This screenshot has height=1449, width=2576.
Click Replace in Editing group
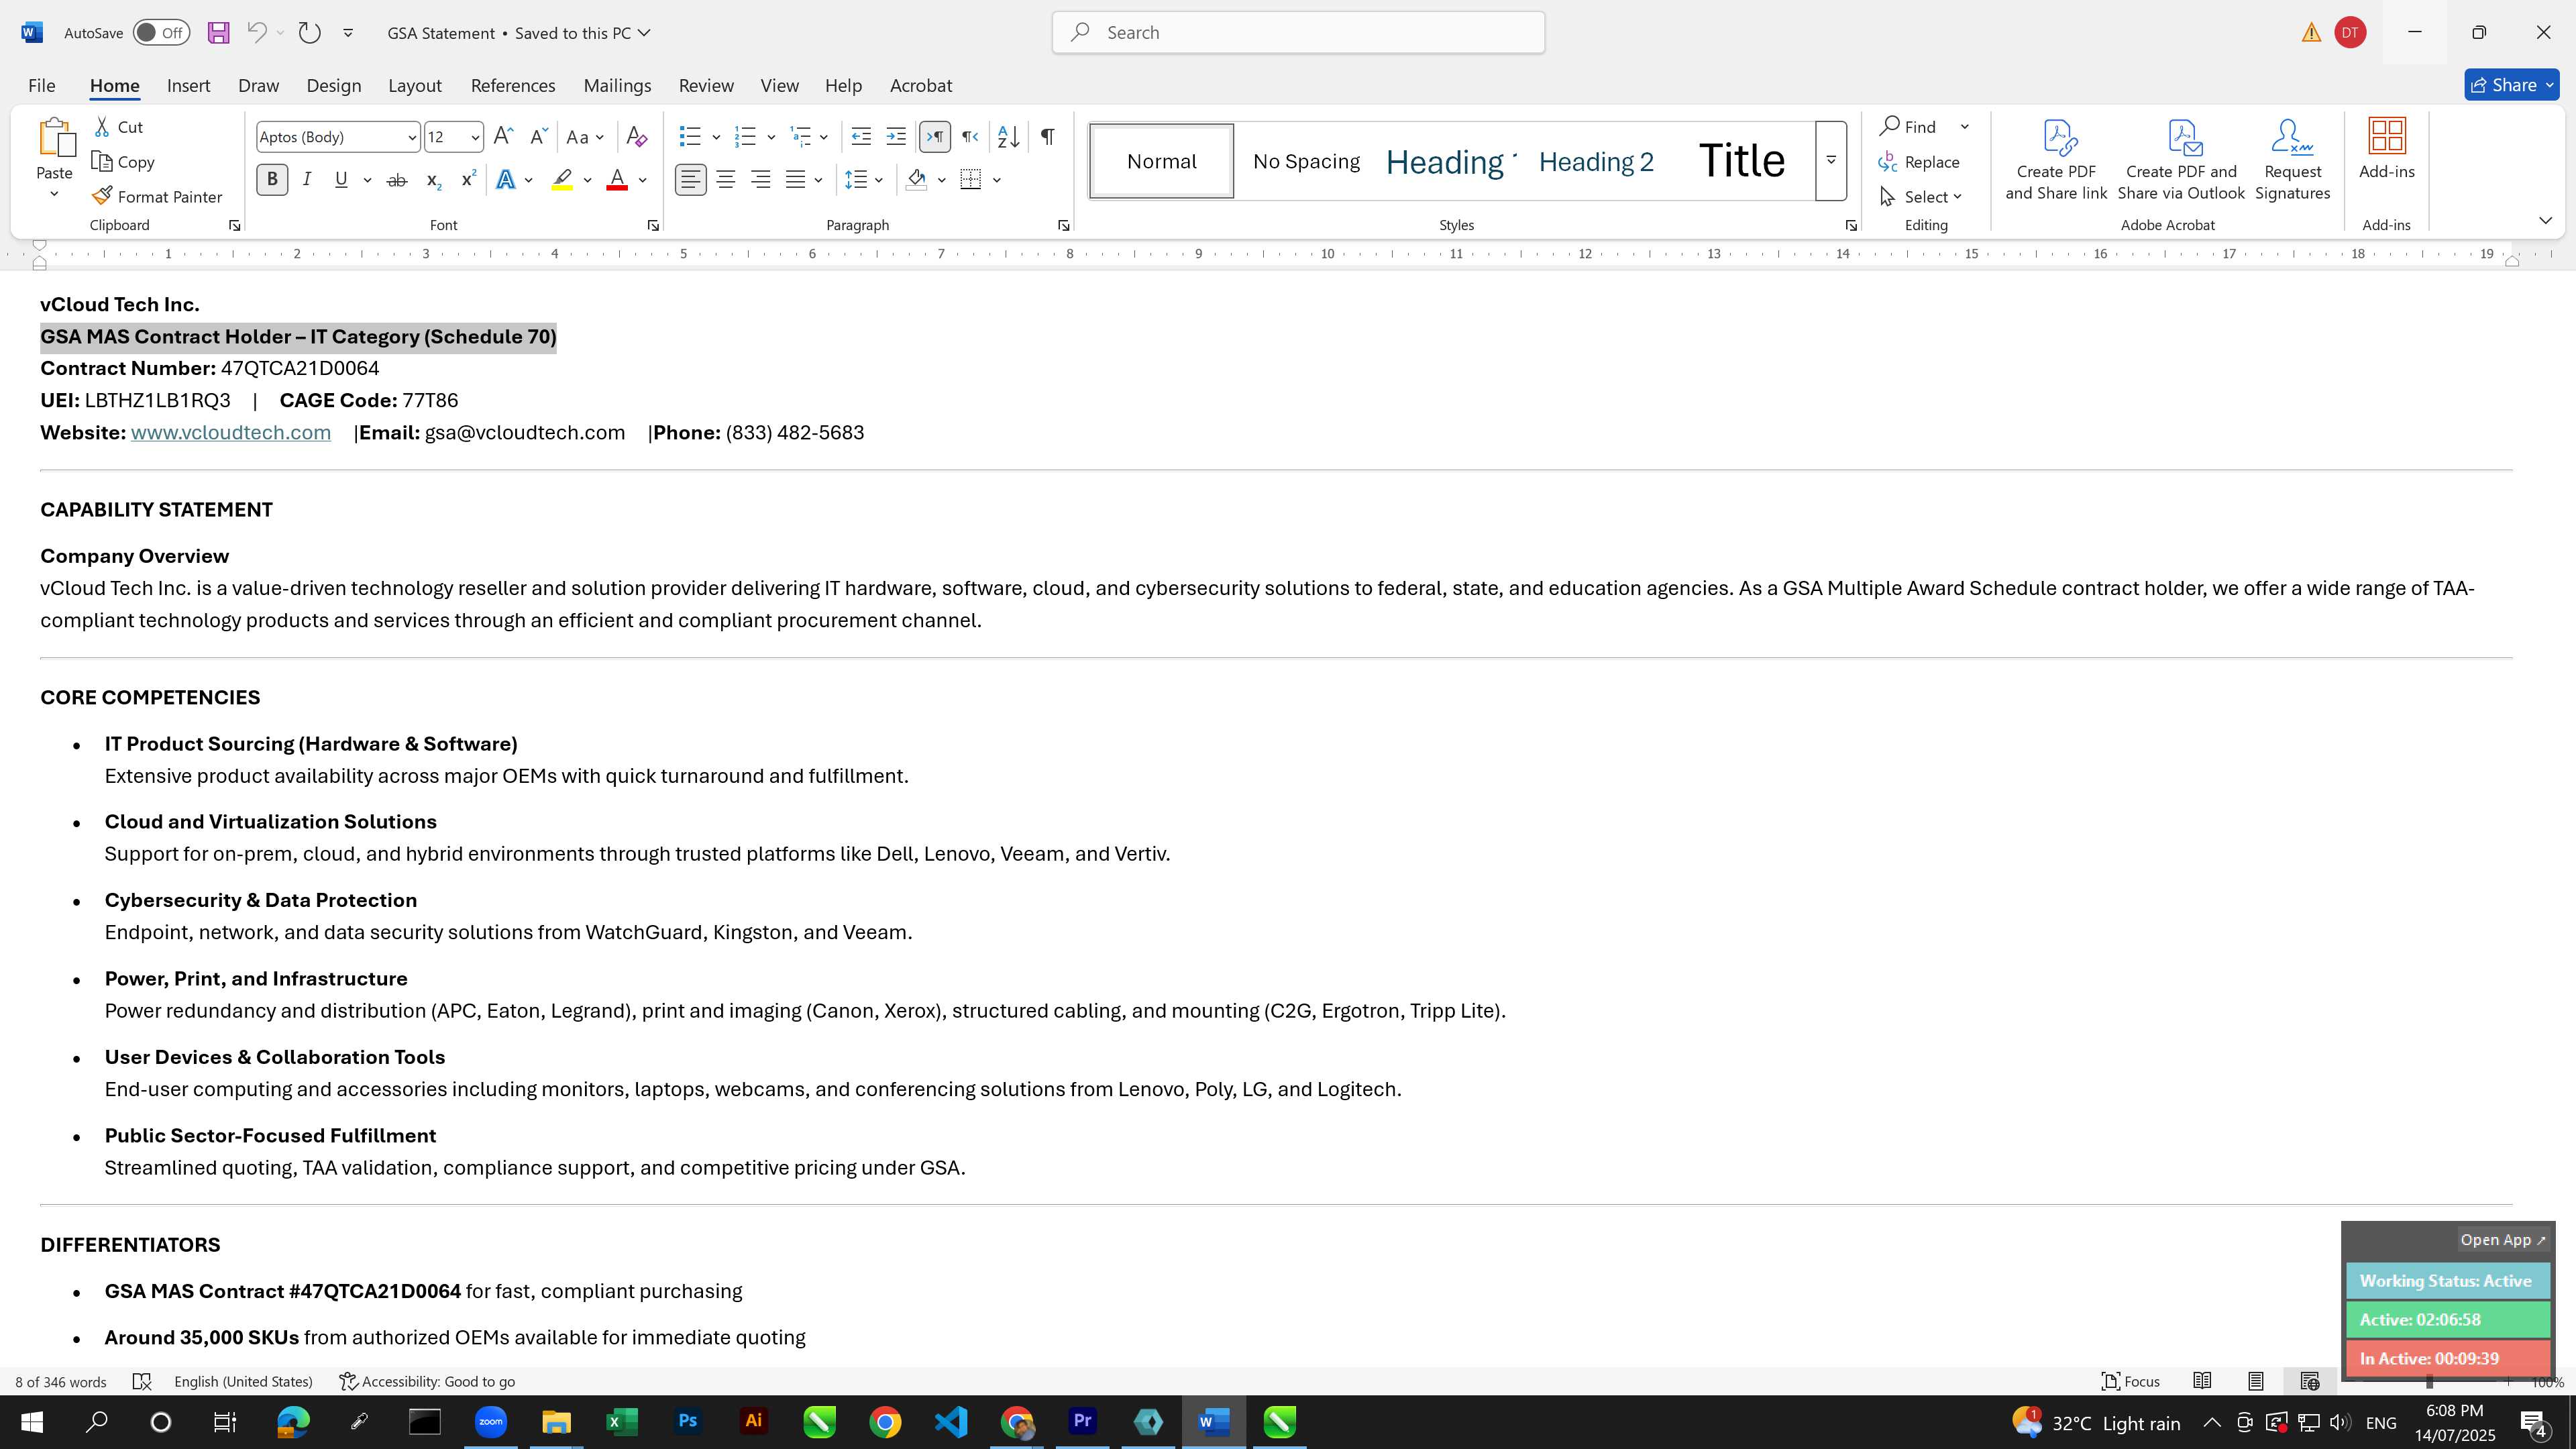click(1920, 162)
